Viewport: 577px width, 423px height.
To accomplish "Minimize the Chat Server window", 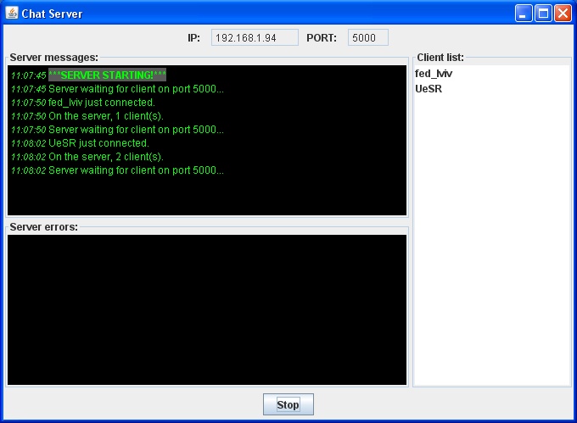I will click(524, 13).
